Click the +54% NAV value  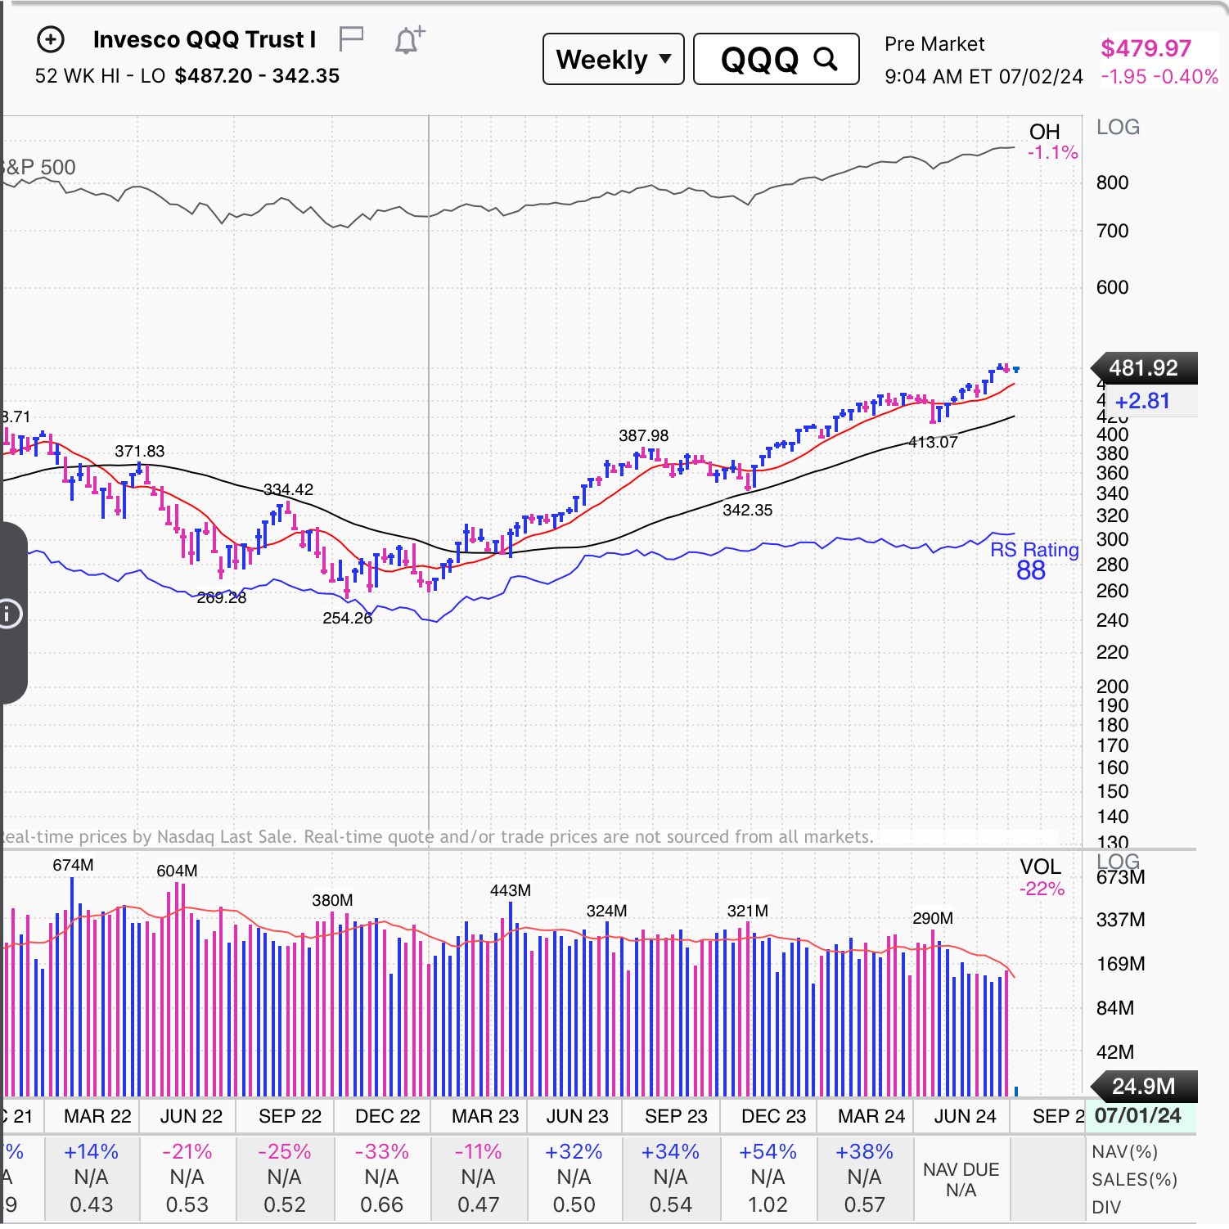coord(768,1151)
